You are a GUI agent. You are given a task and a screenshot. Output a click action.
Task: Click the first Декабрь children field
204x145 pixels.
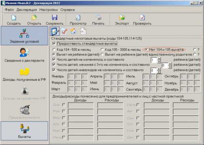click(x=183, y=89)
